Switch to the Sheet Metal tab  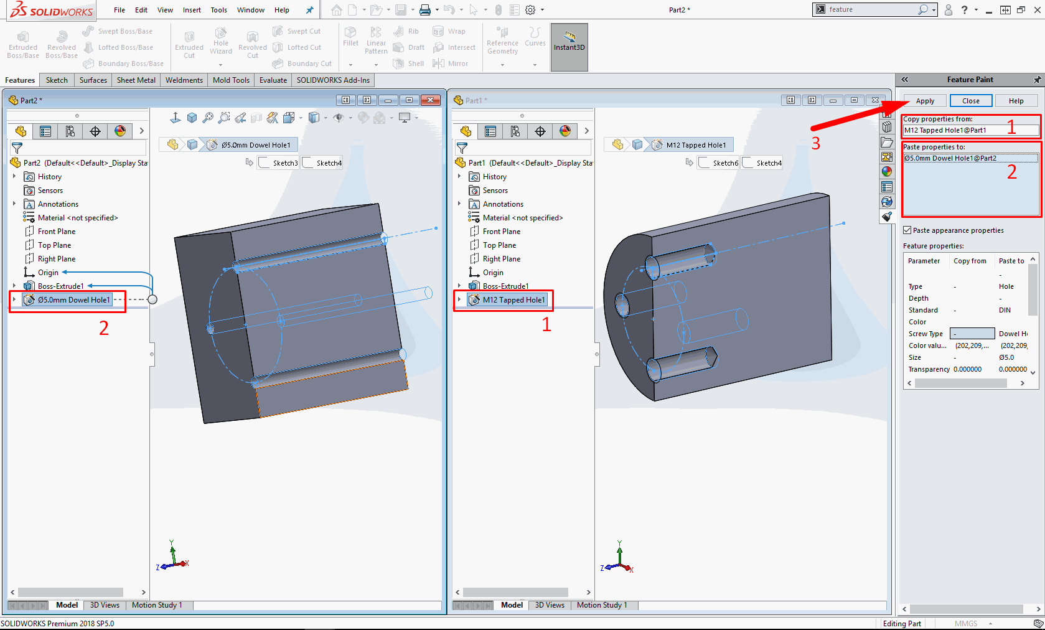[x=136, y=80]
